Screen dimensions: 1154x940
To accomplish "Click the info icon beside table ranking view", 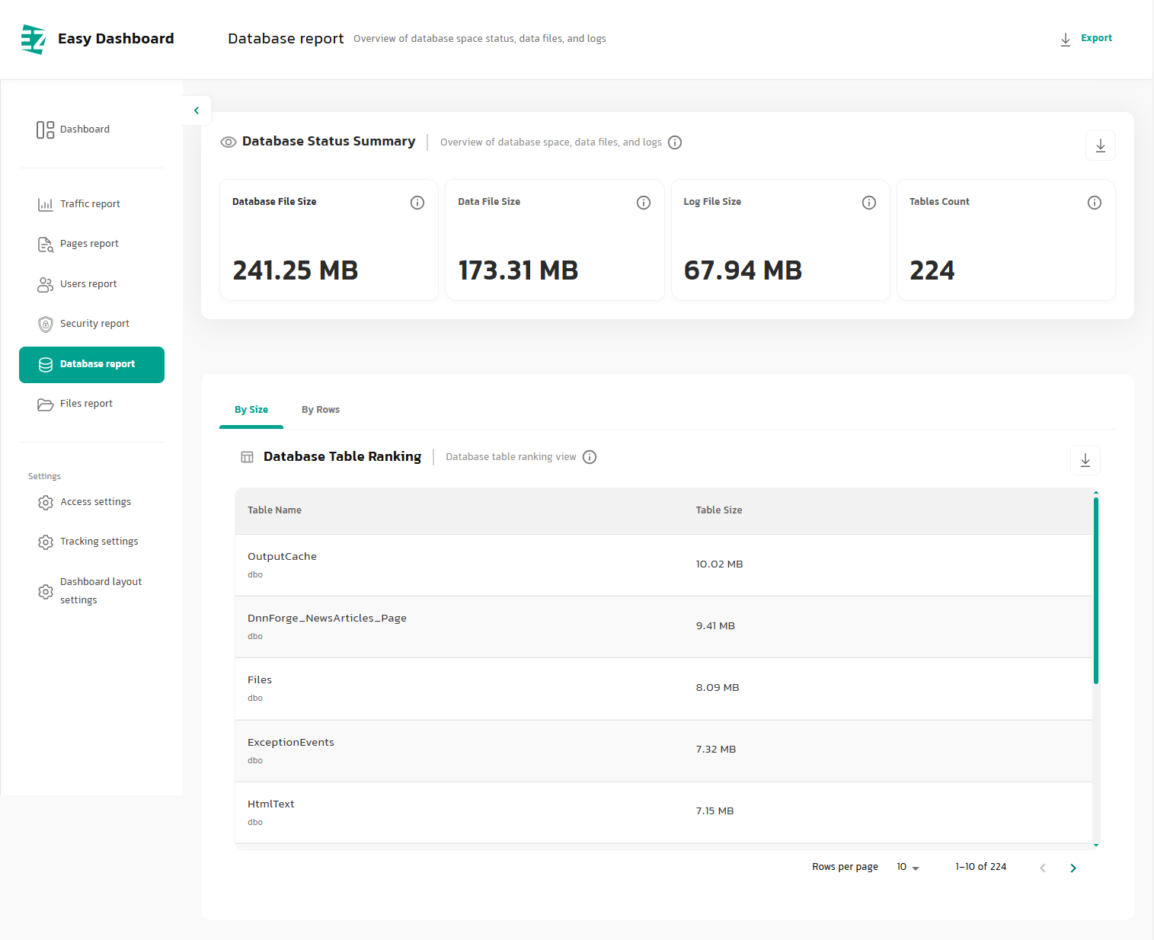I will coord(590,457).
